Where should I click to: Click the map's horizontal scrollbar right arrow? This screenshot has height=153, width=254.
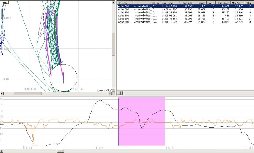(x=110, y=93)
